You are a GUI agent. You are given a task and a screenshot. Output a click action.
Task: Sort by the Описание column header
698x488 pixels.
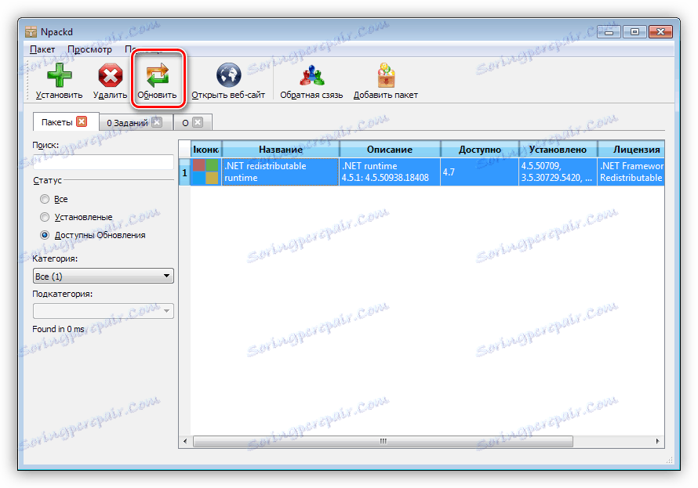(x=390, y=150)
